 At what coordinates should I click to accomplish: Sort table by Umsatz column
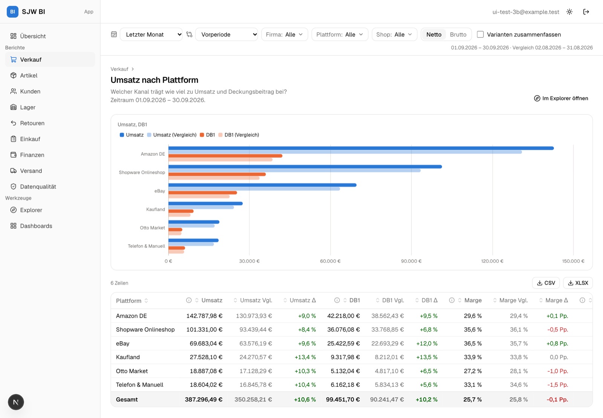point(208,300)
